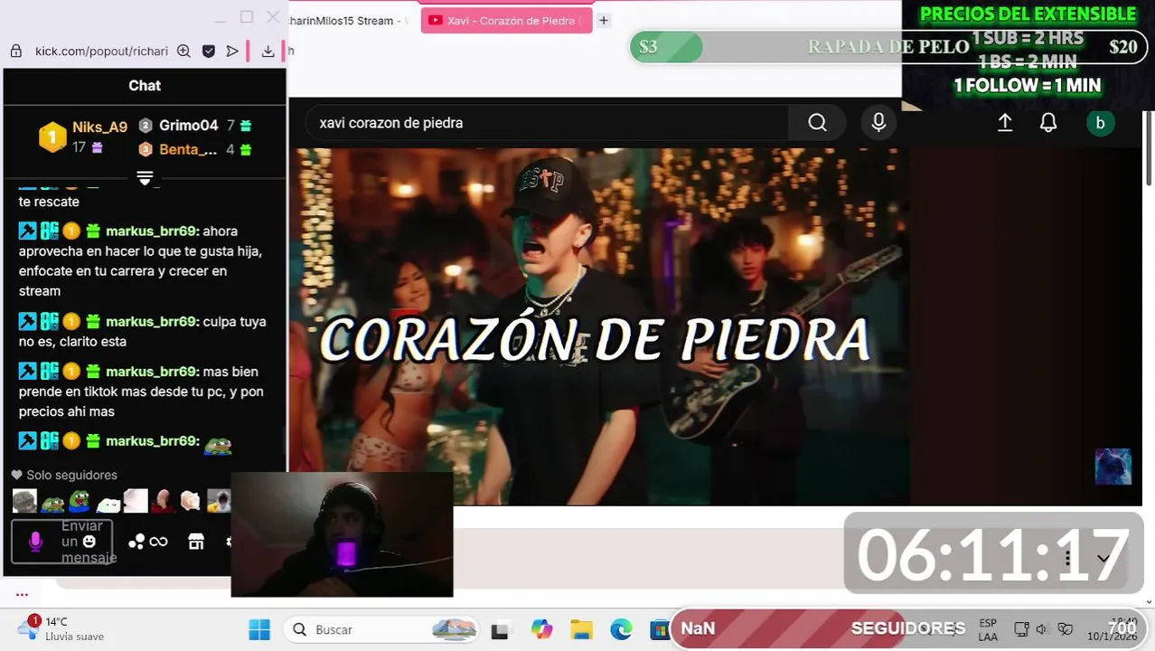
Task: Open Task View on the taskbar
Action: 499,630
